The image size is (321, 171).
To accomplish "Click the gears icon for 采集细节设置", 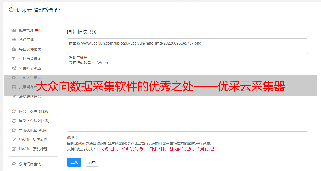I will pos(14,68).
